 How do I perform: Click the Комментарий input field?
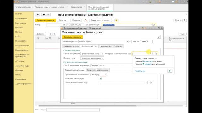pos(73,110)
